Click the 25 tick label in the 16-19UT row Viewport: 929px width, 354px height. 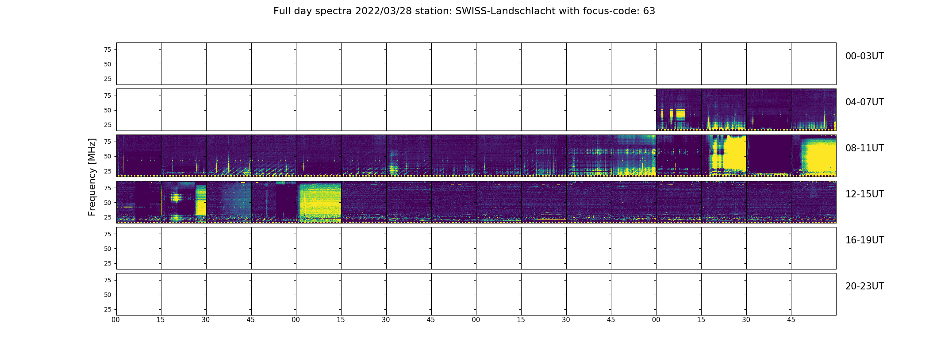click(x=107, y=263)
